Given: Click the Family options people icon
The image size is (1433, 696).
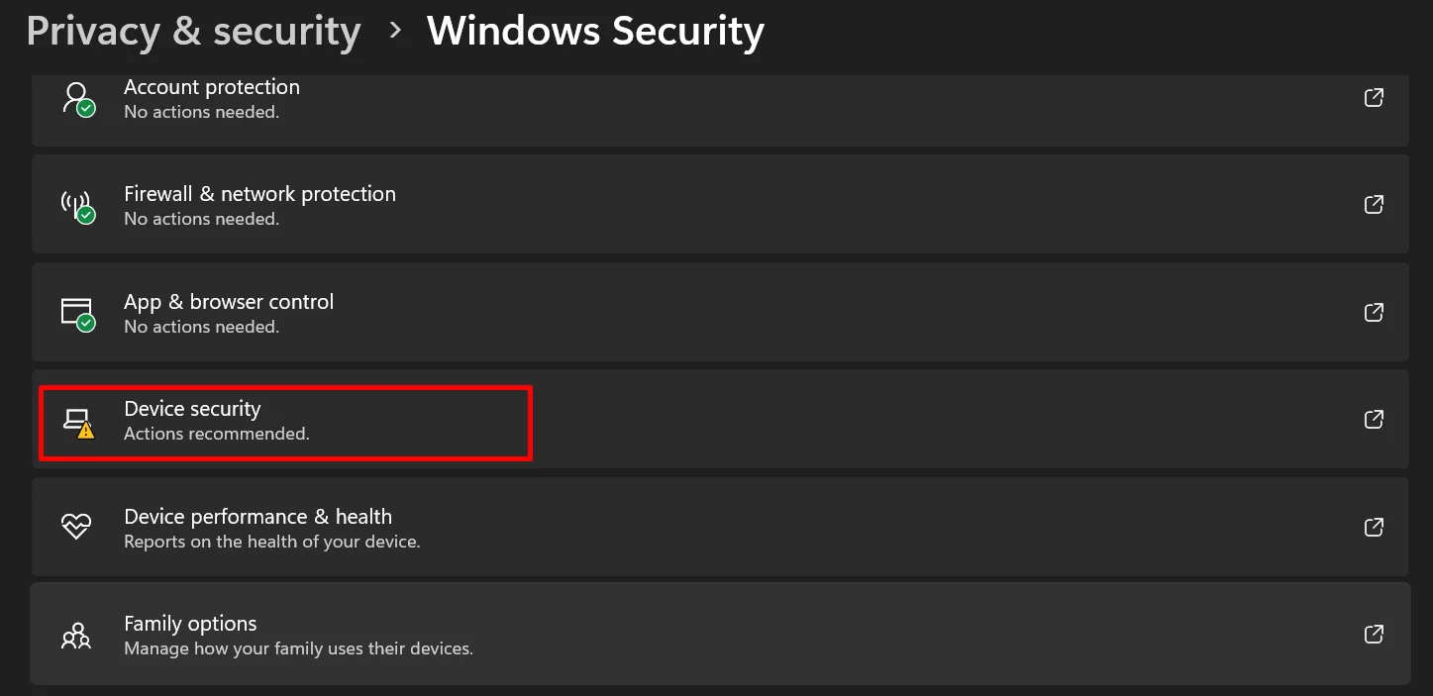Looking at the screenshot, I should click(76, 635).
